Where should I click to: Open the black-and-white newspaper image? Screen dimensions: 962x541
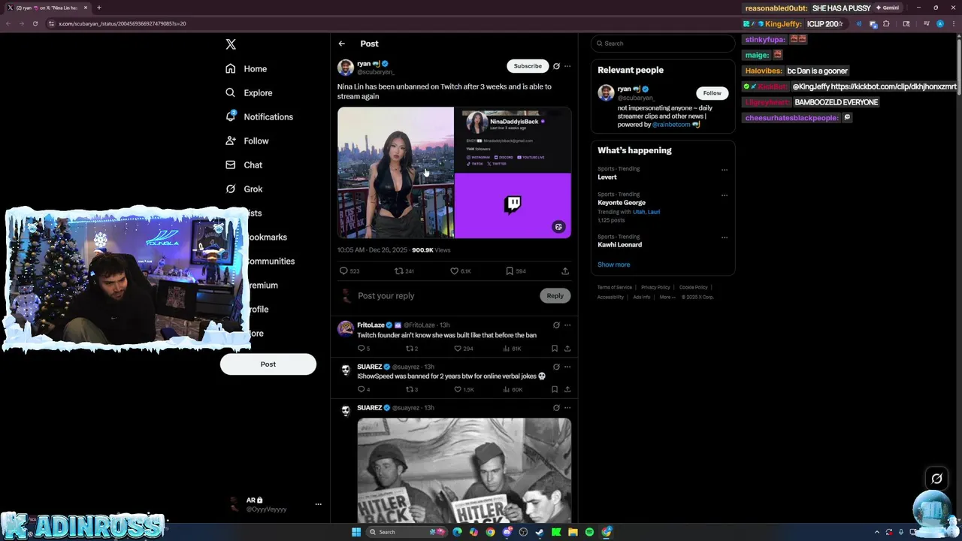(x=464, y=470)
